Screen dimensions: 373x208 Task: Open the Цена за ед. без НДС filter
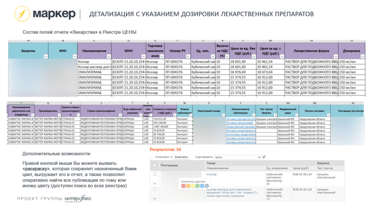[x=254, y=56]
